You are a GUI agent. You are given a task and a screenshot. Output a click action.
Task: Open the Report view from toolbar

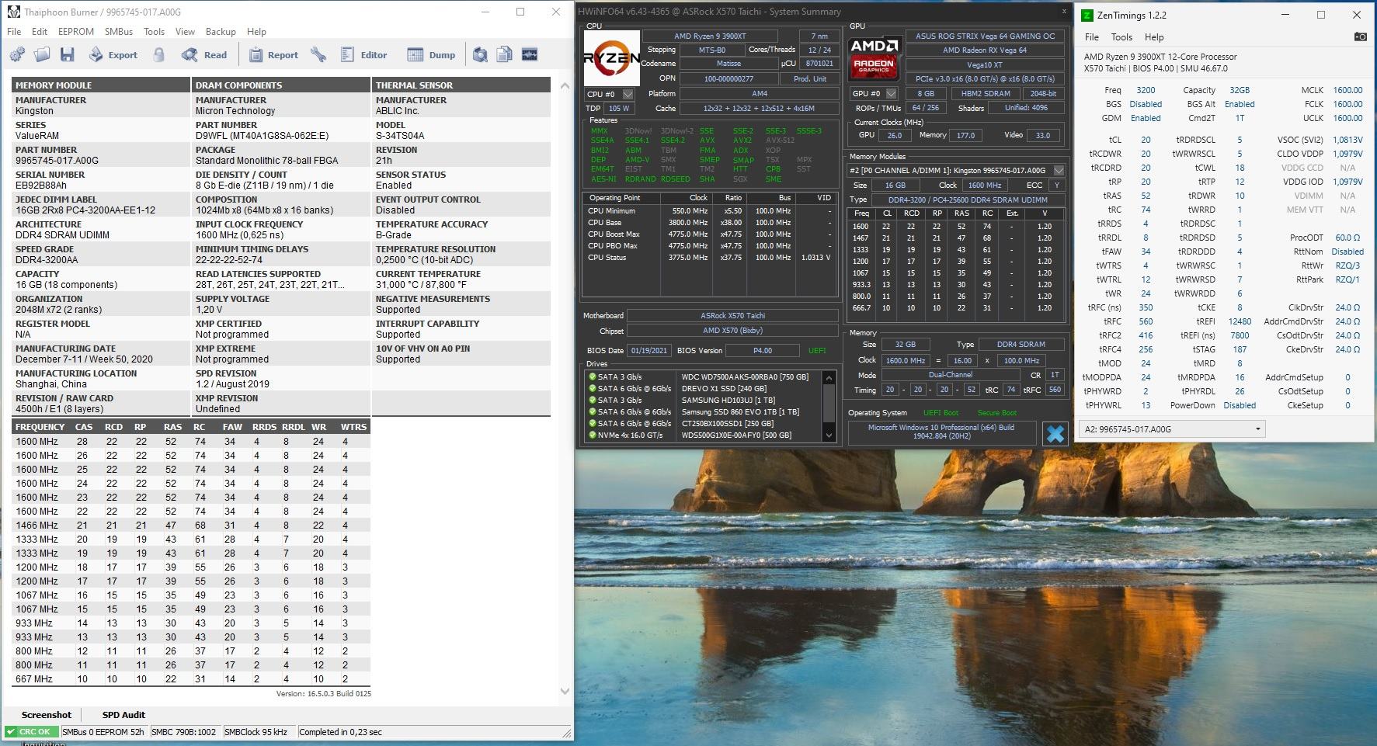273,54
